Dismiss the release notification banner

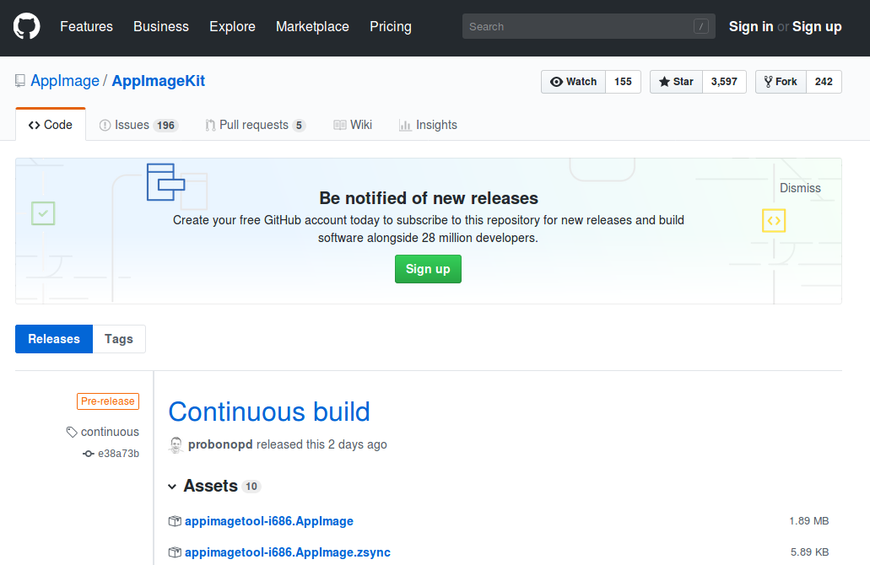[800, 188]
